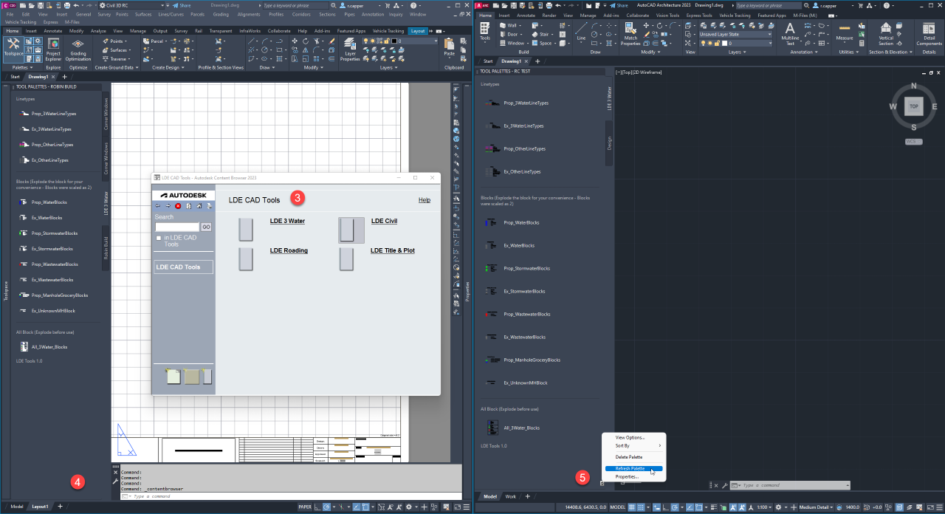Toggle the PAPER space button in status bar
This screenshot has height=514, width=945.
tap(305, 507)
